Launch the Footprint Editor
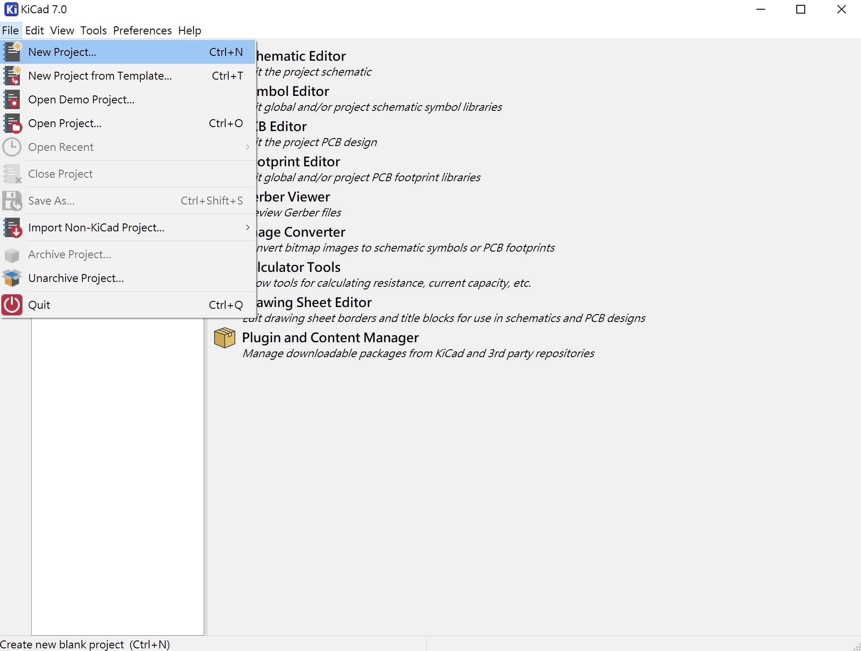 point(298,162)
